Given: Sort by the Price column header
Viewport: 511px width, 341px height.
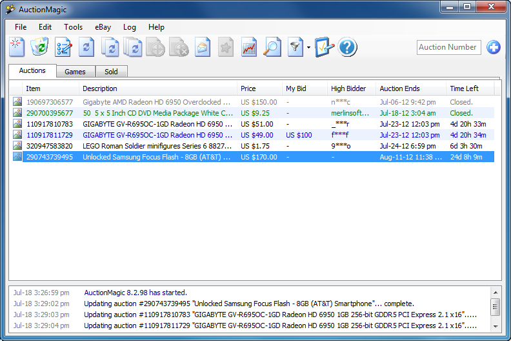Looking at the screenshot, I should (x=259, y=88).
